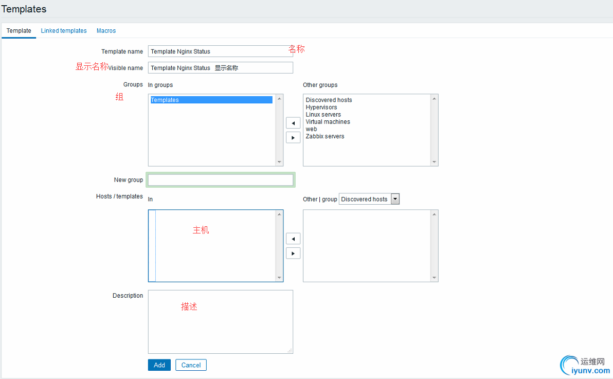613x379 pixels.
Task: Click the New group input field
Action: tap(220, 180)
